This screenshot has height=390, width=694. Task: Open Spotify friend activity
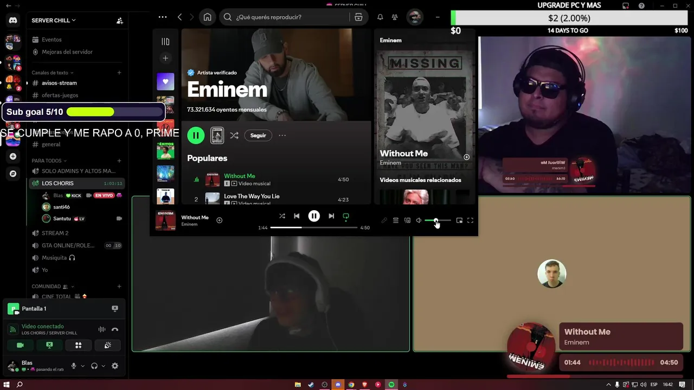[x=395, y=17]
